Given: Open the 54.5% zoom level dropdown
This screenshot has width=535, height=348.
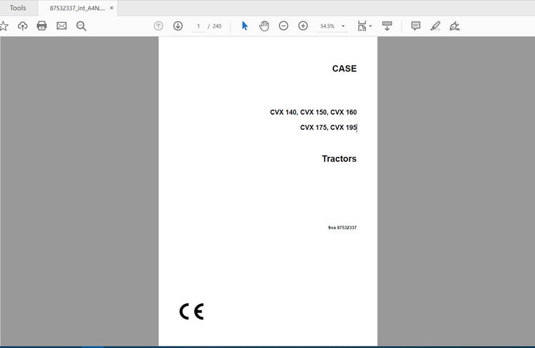Looking at the screenshot, I should [332, 26].
